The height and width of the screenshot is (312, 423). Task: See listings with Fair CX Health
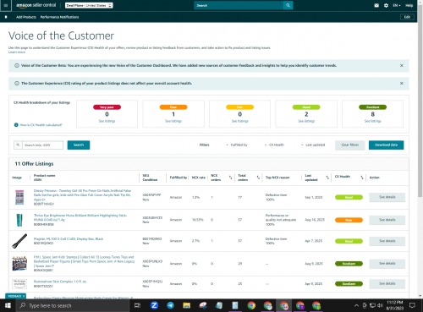240,121
